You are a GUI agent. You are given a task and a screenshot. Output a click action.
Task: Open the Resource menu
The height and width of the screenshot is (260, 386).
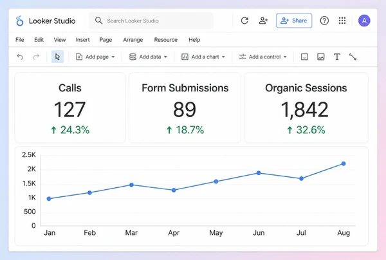166,40
